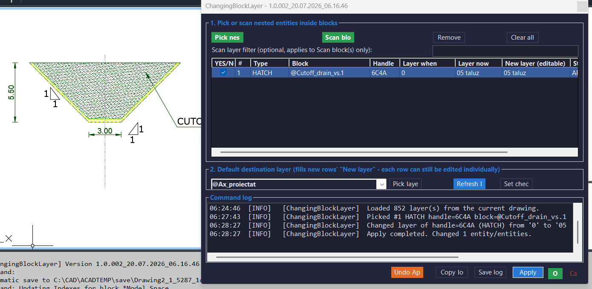Click the green OK button
The image size is (592, 289).
tap(555, 274)
